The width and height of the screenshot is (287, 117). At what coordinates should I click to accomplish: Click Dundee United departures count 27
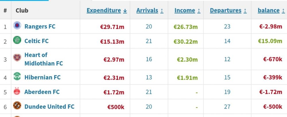coord(227,106)
